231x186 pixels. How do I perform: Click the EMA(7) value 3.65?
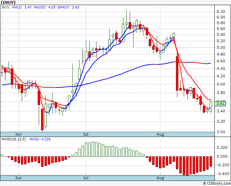75,7
